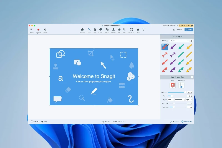Image resolution: width=222 pixels, height=148 pixels.
Task: Select the purple T-ended line style
Action: point(173,54)
